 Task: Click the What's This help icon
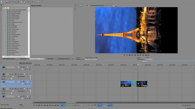(42, 2)
